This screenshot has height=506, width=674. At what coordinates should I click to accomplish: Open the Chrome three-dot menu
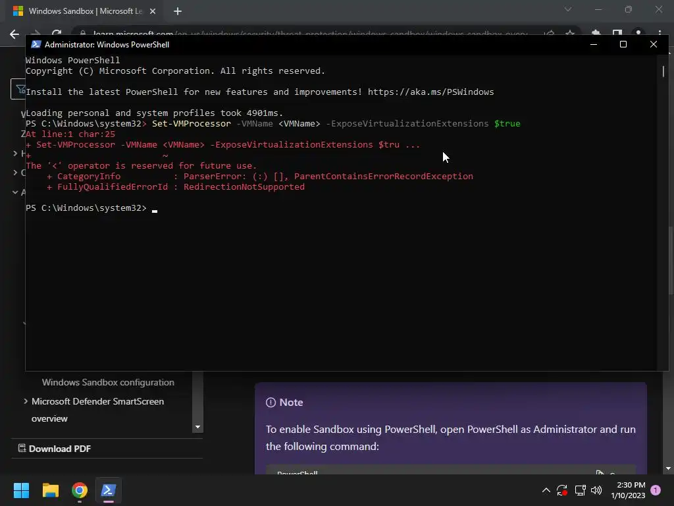[x=660, y=34]
